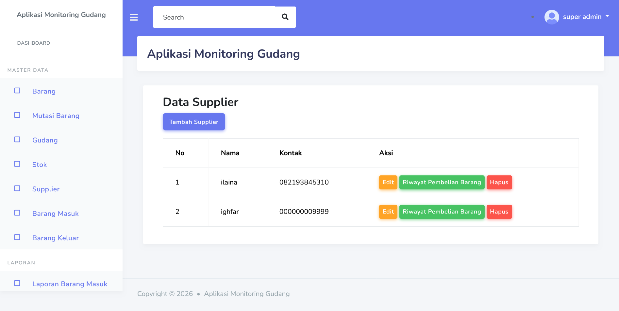Image resolution: width=619 pixels, height=311 pixels.
Task: Click the square icon beside Gudang
Action: click(17, 140)
